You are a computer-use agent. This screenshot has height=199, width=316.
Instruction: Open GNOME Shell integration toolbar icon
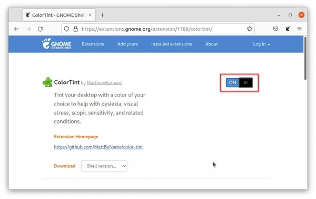click(288, 29)
